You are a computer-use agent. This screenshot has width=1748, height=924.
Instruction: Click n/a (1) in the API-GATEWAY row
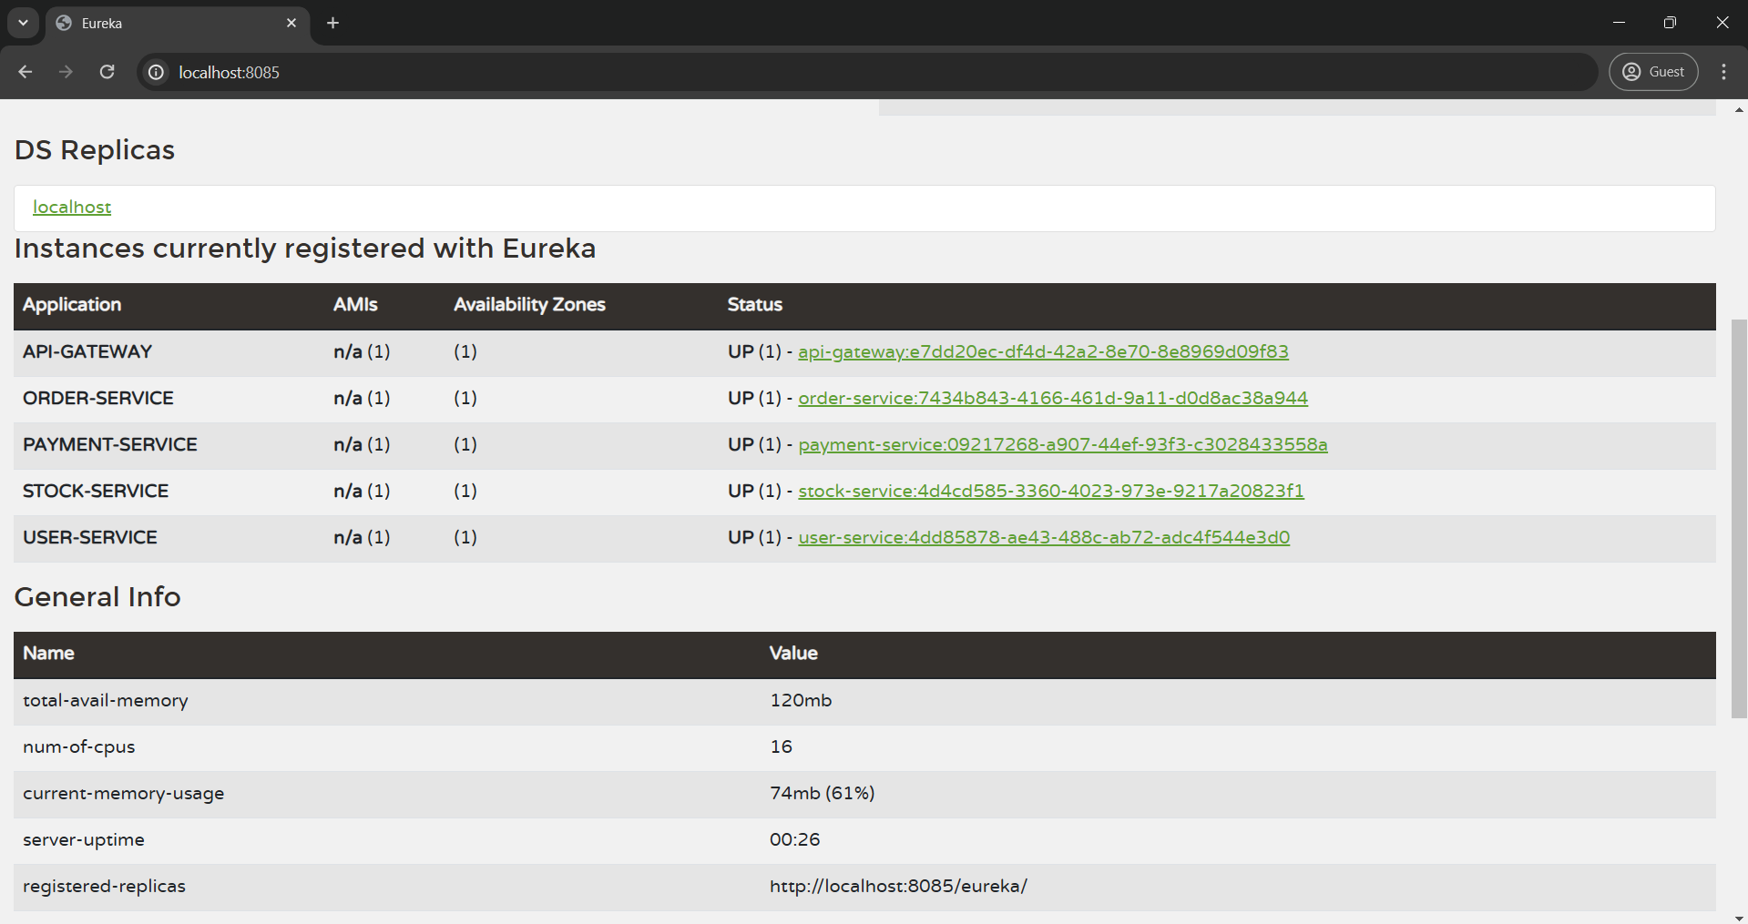(362, 351)
